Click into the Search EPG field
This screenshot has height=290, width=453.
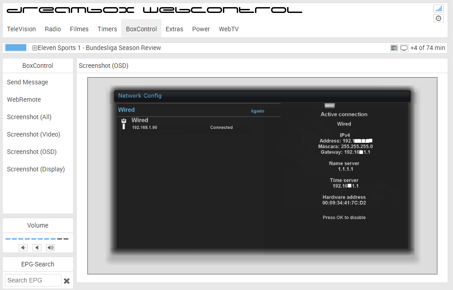(33, 280)
